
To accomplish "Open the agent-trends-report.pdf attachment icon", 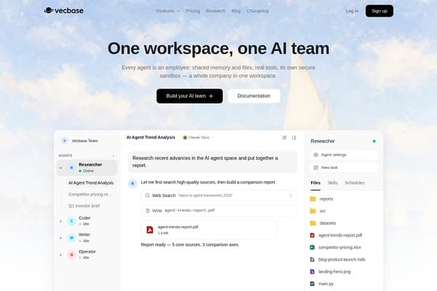I will (150, 230).
